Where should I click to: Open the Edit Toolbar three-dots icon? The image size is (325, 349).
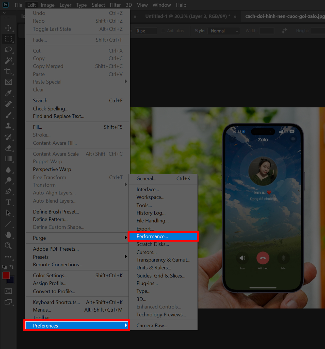pos(8,257)
